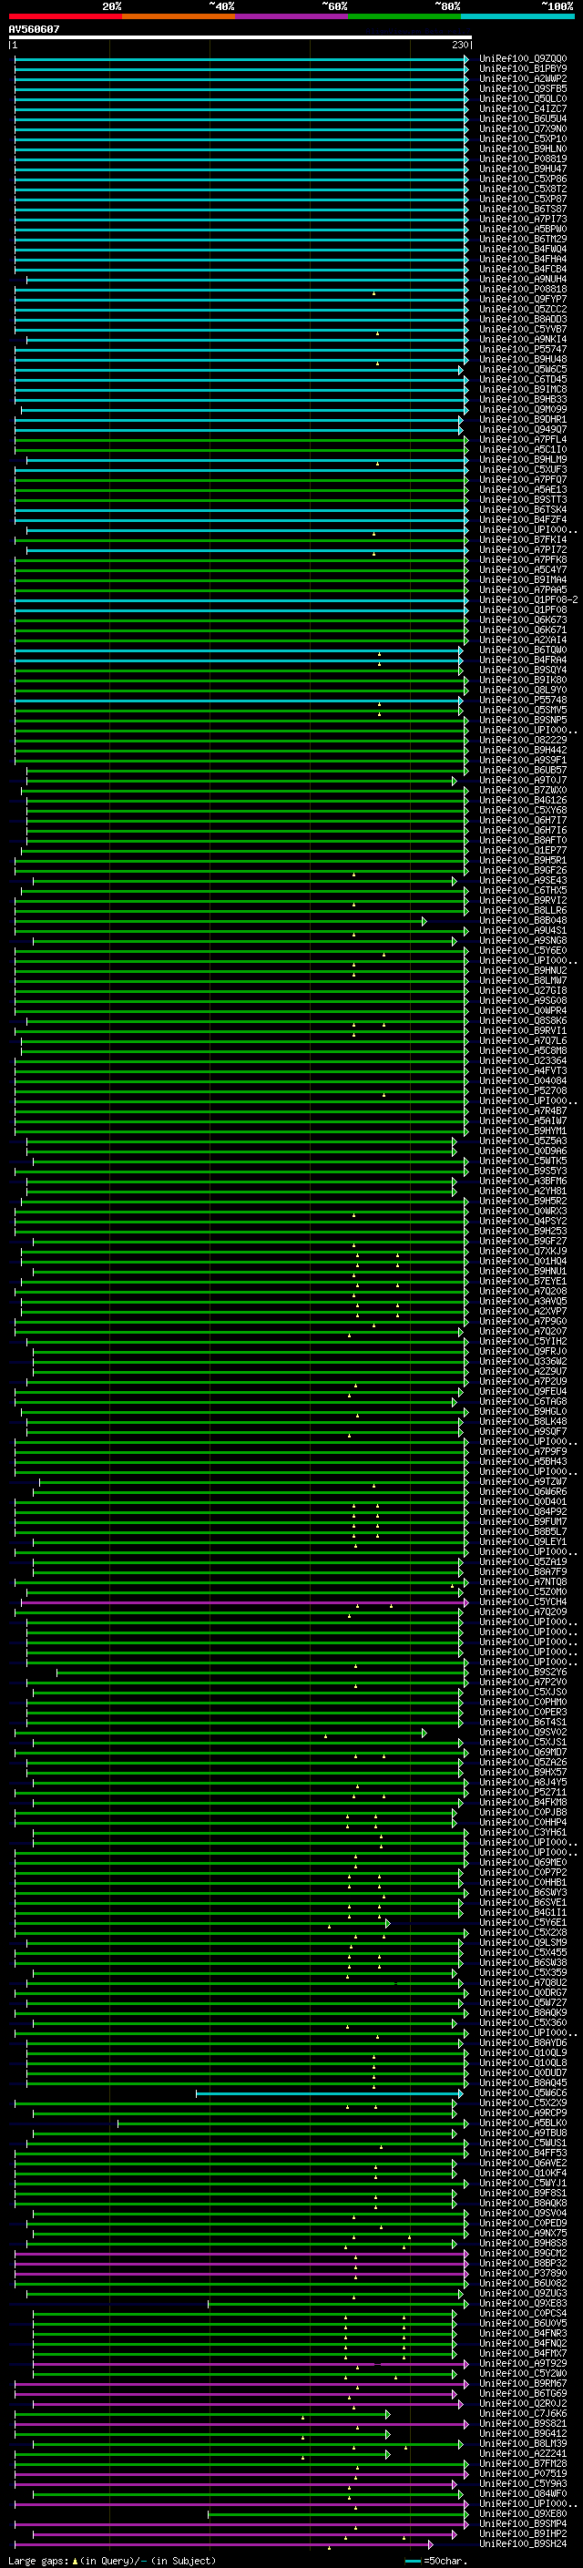583x2568 pixels.
Task: Select the UniRef100_Q2R0J2 label
Action: tap(523, 2402)
